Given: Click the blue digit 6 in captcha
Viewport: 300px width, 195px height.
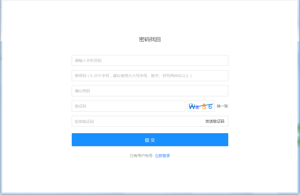Looking at the screenshot, I should (x=210, y=107).
